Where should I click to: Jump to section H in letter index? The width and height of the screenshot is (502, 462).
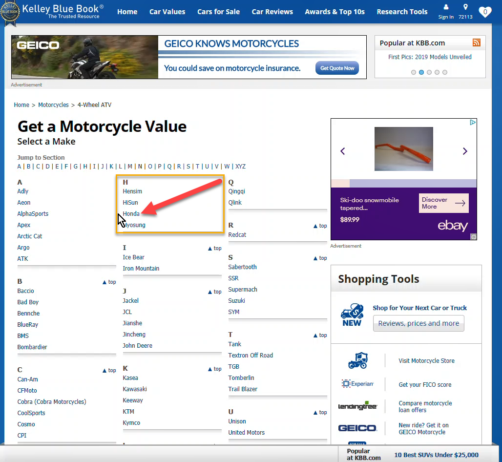pos(85,166)
